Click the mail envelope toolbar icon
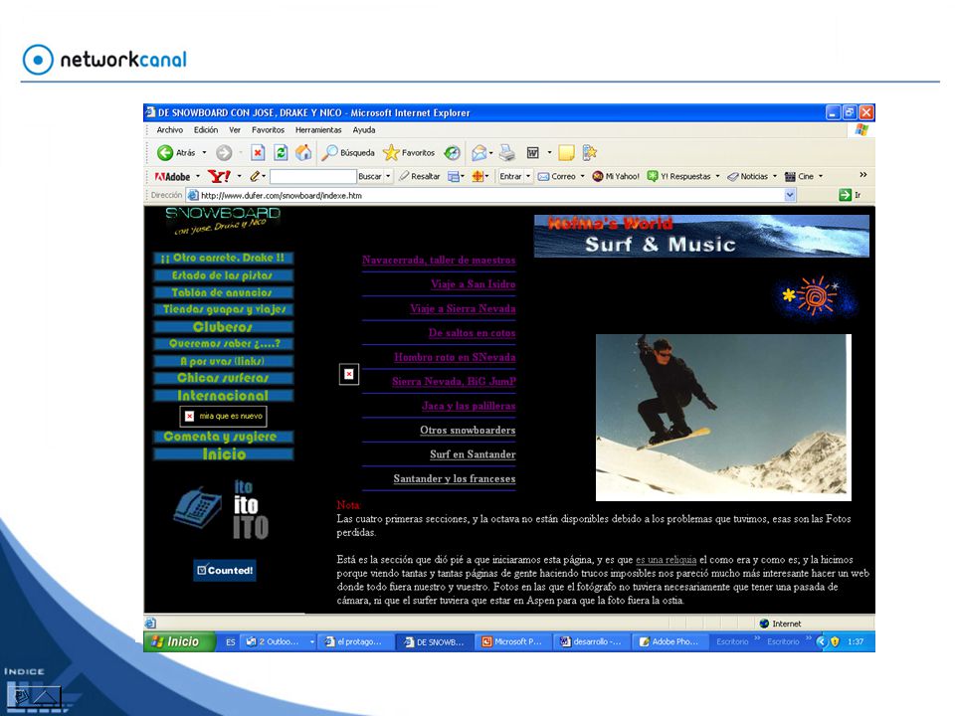The width and height of the screenshot is (955, 716). pyautogui.click(x=479, y=153)
